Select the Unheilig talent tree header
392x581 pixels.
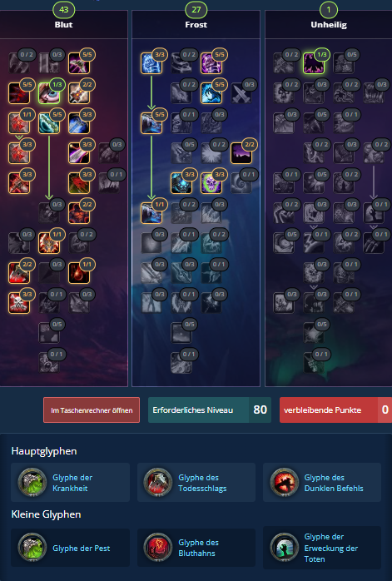point(329,24)
